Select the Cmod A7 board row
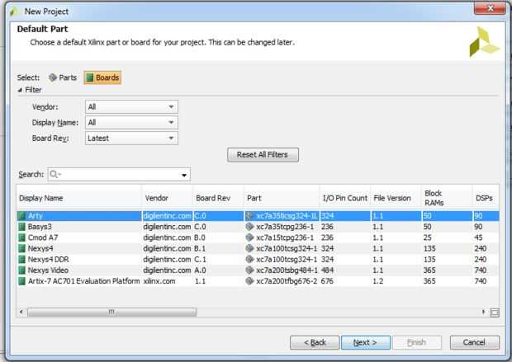The width and height of the screenshot is (512, 362). (258, 237)
